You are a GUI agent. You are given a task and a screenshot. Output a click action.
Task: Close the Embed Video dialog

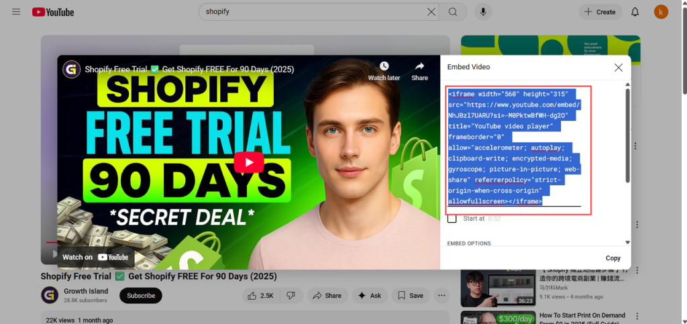pyautogui.click(x=619, y=67)
